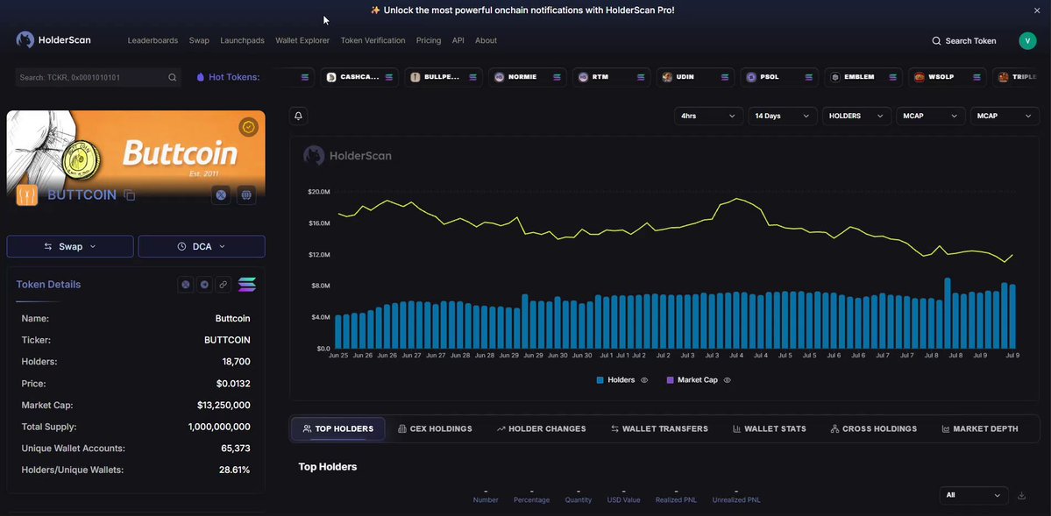This screenshot has height=516, width=1051.
Task: Select the CASHCA hot token chip
Action: [359, 77]
